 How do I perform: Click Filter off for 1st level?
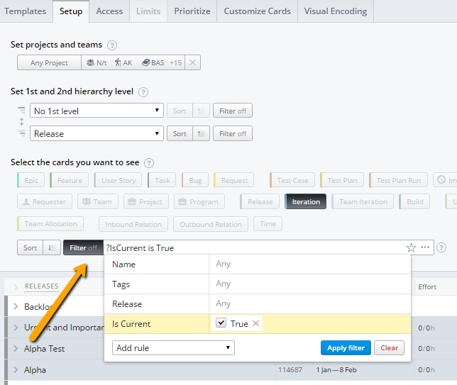(x=233, y=111)
